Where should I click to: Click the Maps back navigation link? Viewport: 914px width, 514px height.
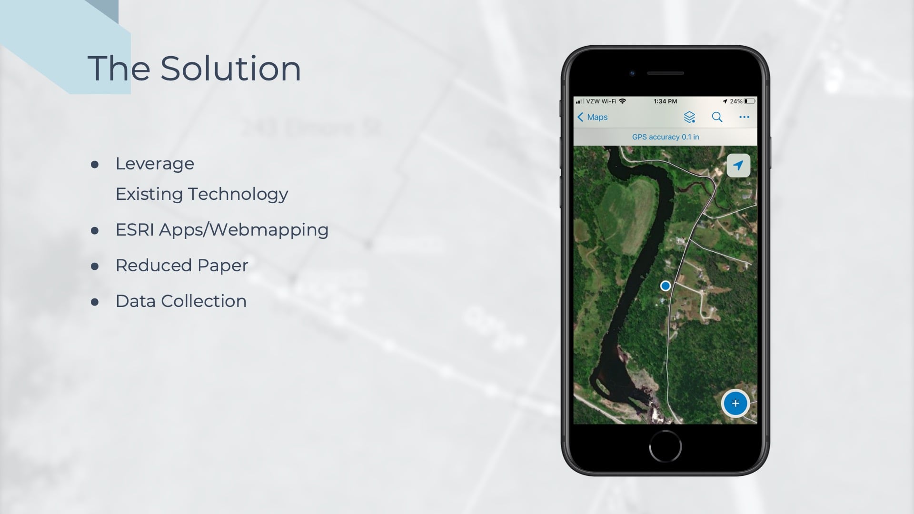[x=591, y=117]
